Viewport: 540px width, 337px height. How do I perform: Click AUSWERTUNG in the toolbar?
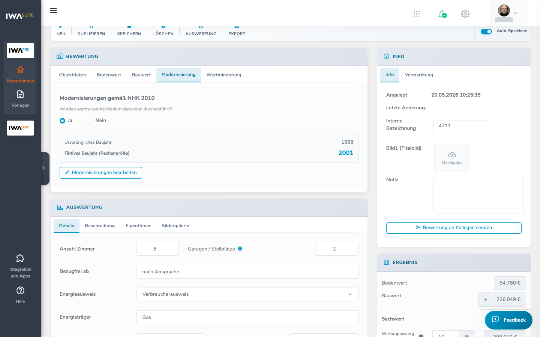pos(201,31)
